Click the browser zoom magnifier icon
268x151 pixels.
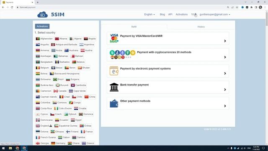coord(228,7)
